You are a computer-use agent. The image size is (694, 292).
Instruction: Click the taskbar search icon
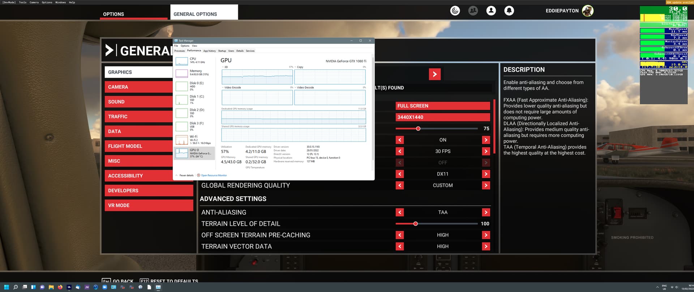16,287
